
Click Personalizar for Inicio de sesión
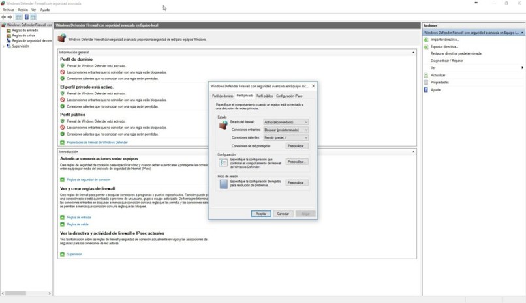pyautogui.click(x=297, y=183)
